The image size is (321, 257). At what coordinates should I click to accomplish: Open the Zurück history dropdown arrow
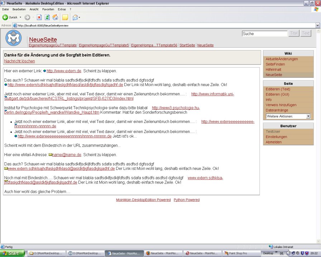[x=20, y=17]
